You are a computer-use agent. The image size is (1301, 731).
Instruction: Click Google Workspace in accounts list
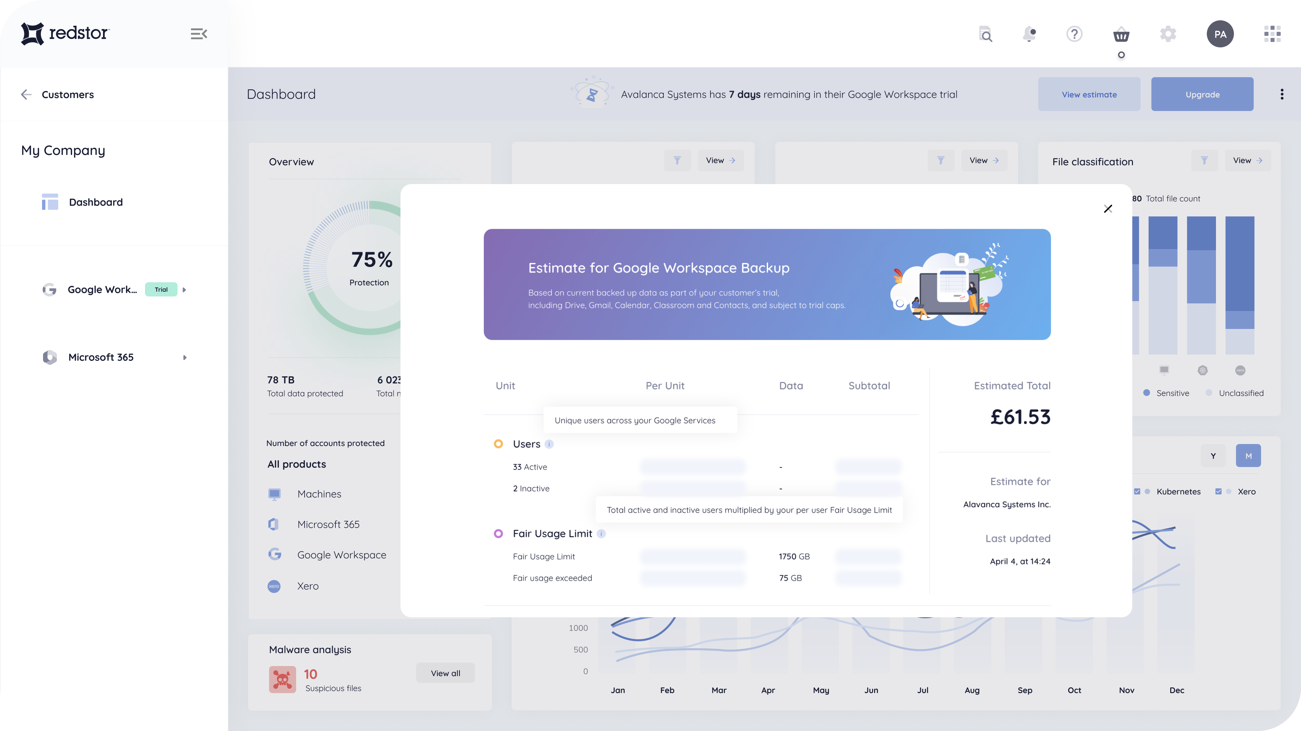(x=342, y=555)
